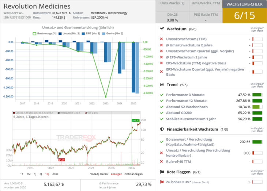
Task: Select 'nicht anzeigen' for Volladj. Daten
Action: coord(133,174)
